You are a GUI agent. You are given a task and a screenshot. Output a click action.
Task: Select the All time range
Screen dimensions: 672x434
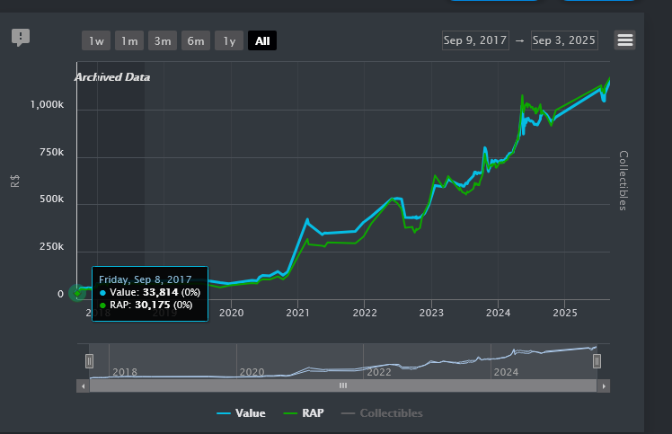pos(262,40)
